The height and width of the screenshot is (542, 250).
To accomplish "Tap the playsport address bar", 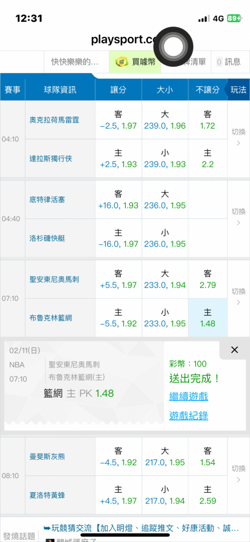I will tap(125, 40).
